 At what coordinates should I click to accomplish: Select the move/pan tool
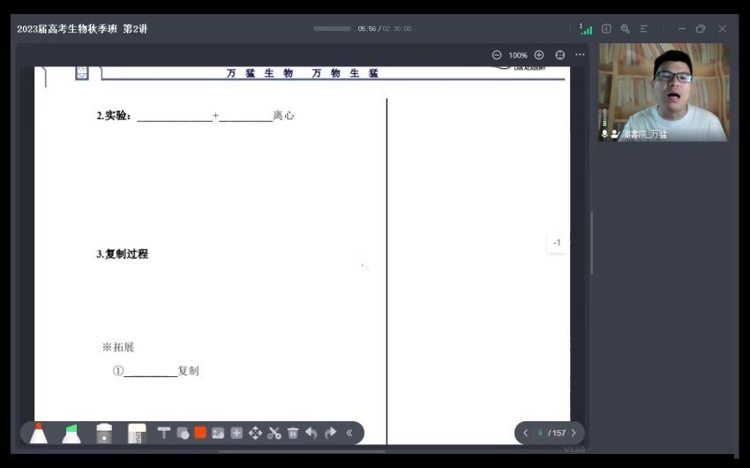255,433
